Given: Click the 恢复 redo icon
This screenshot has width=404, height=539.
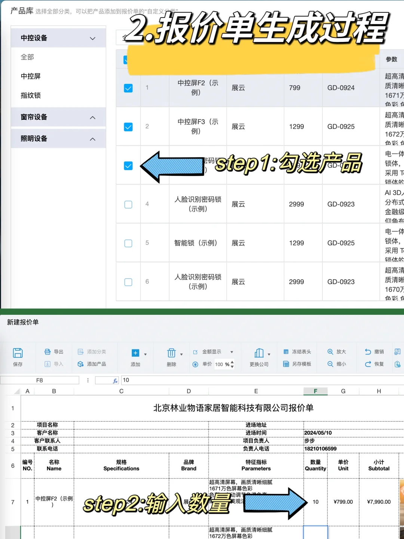Looking at the screenshot, I should (368, 364).
